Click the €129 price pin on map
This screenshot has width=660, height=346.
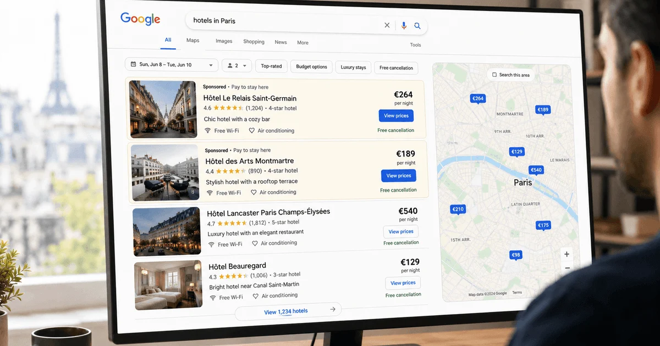(516, 152)
